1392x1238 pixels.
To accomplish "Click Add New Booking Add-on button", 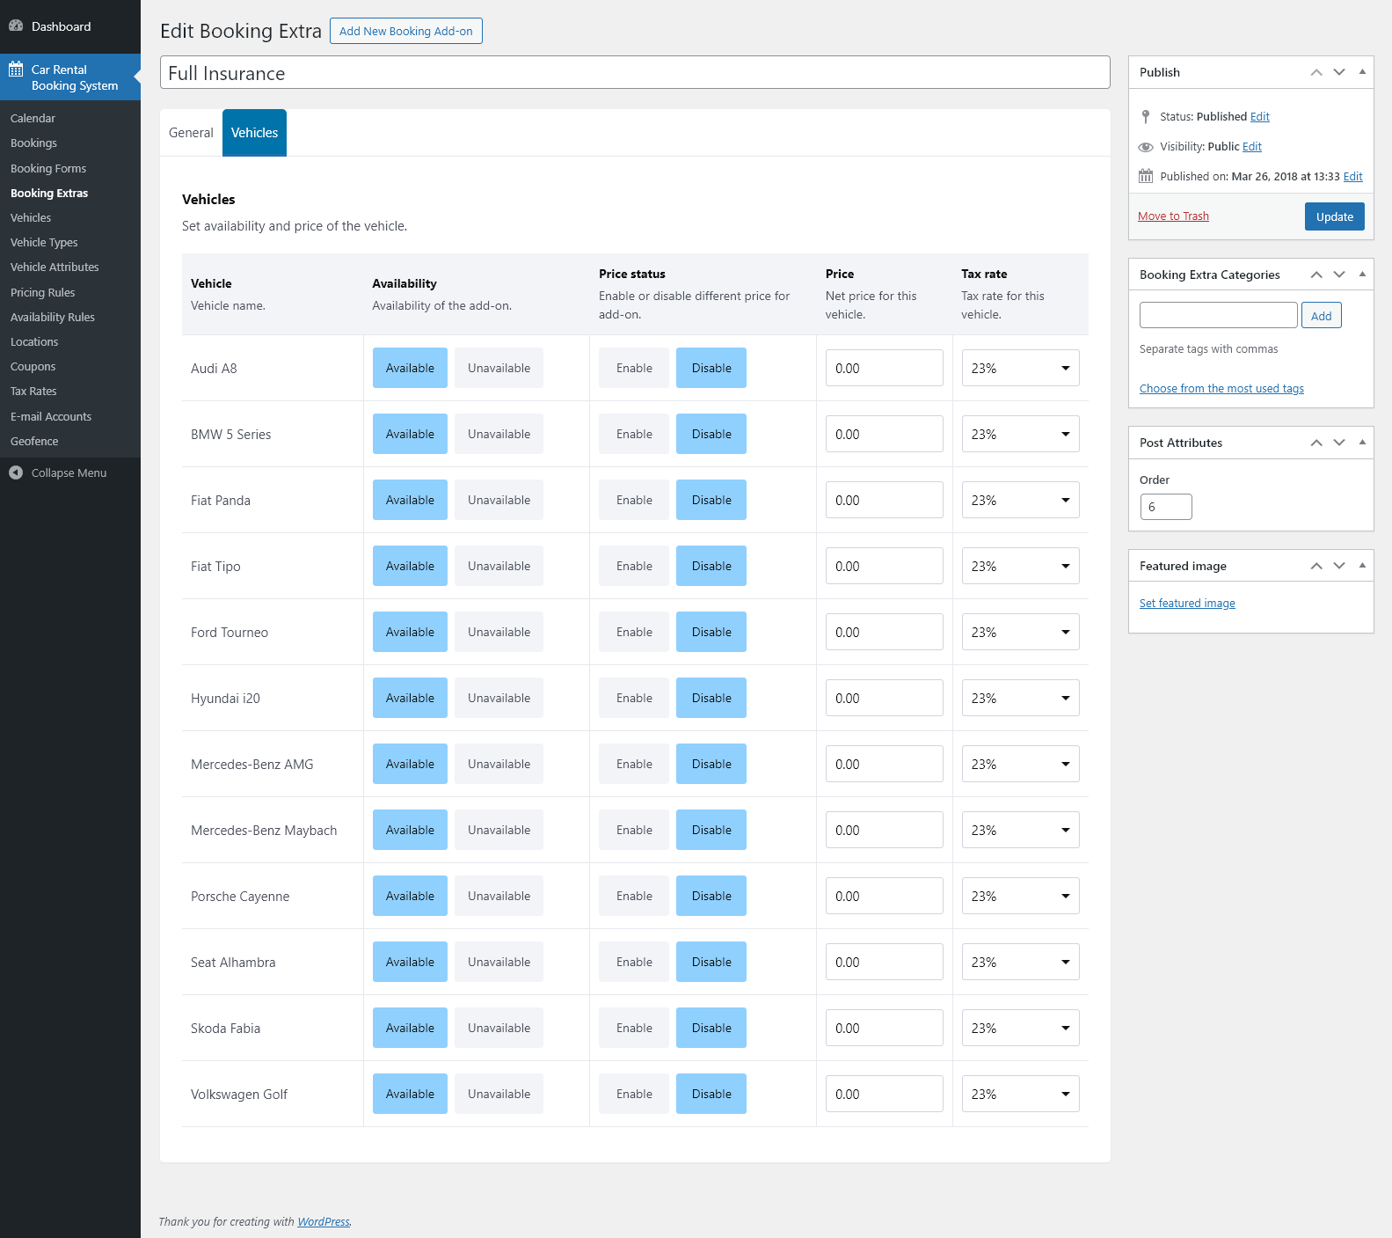I will click(x=406, y=31).
